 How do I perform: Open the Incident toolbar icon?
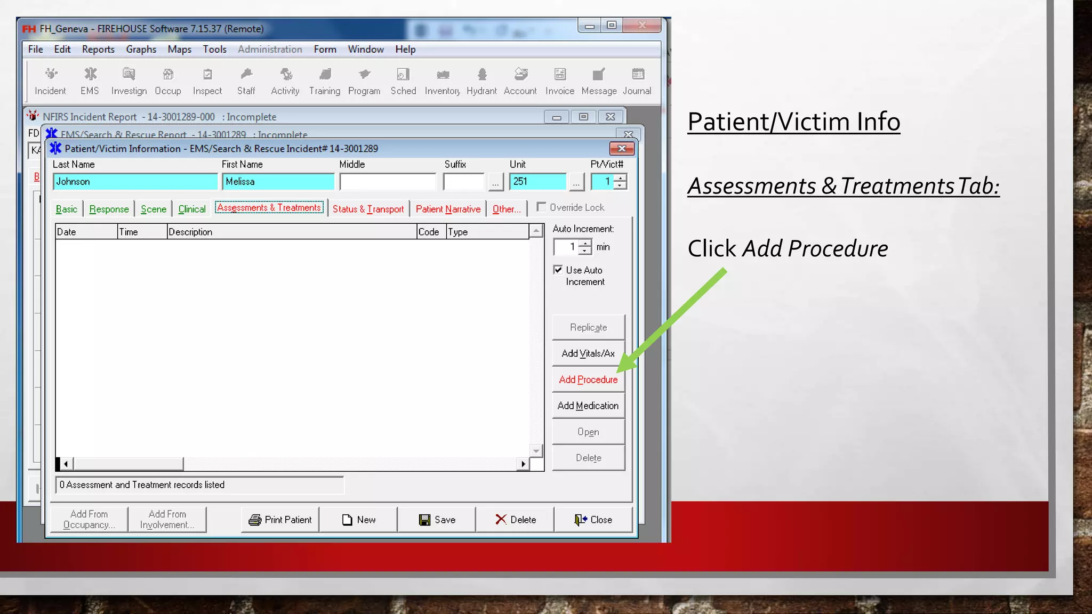[50, 81]
